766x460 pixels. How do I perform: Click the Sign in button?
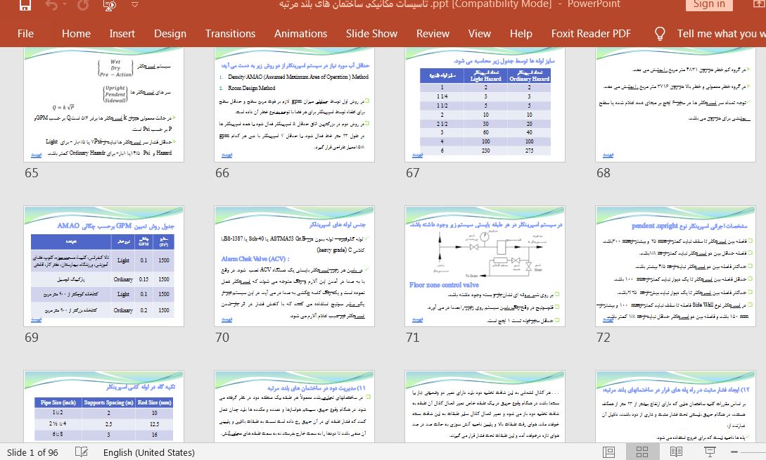point(709,4)
